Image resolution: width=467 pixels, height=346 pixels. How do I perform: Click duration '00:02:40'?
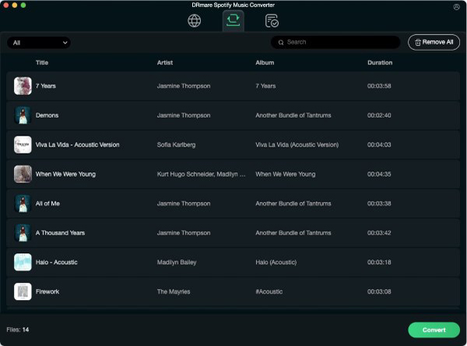379,115
